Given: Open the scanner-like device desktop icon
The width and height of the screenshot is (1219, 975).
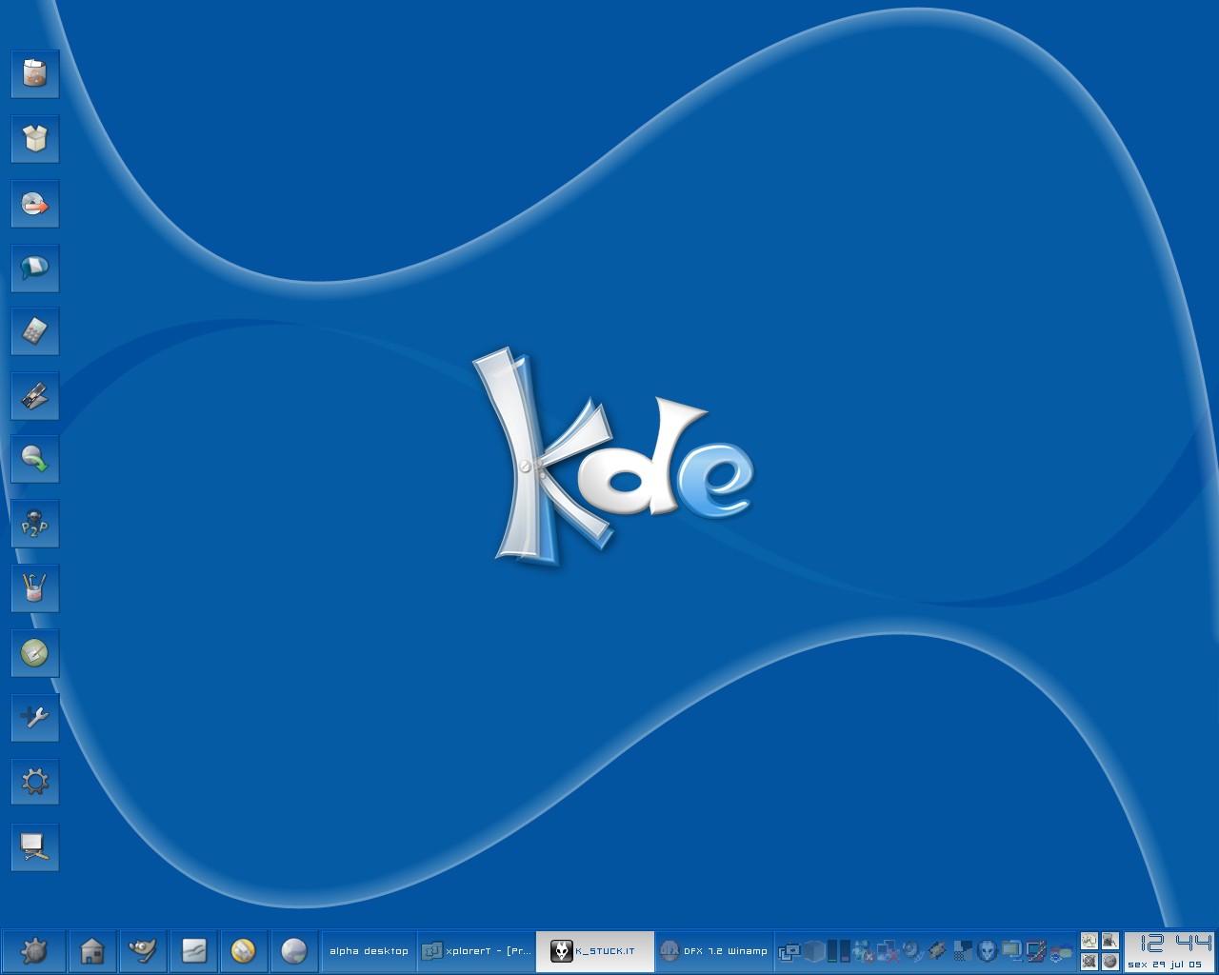Looking at the screenshot, I should coord(35,396).
